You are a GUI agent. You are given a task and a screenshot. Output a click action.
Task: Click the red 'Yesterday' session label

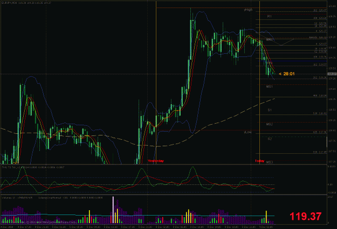[x=156, y=161]
